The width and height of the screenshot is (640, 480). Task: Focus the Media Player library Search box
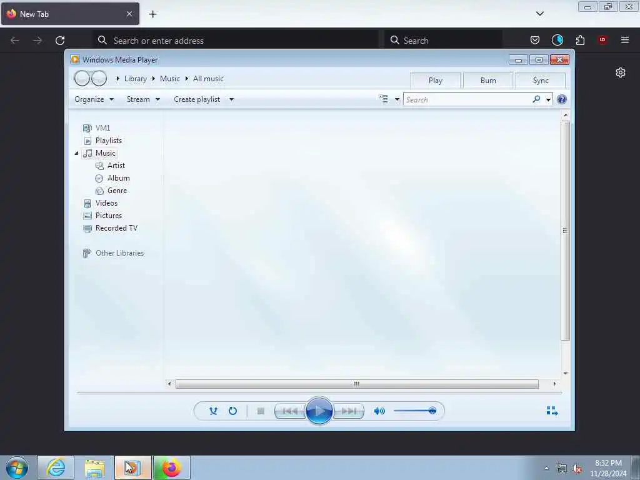pos(467,99)
